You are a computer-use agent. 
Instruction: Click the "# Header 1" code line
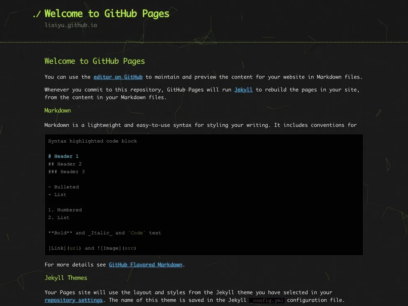(x=63, y=156)
